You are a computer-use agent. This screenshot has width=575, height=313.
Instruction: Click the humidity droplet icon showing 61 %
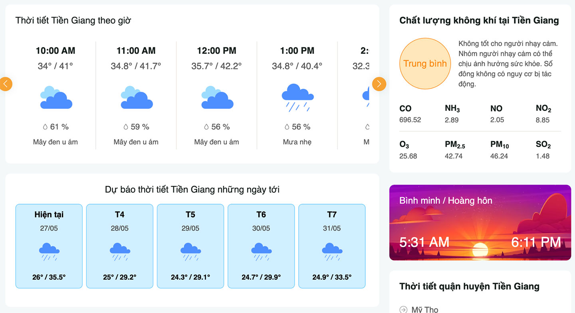click(x=45, y=127)
